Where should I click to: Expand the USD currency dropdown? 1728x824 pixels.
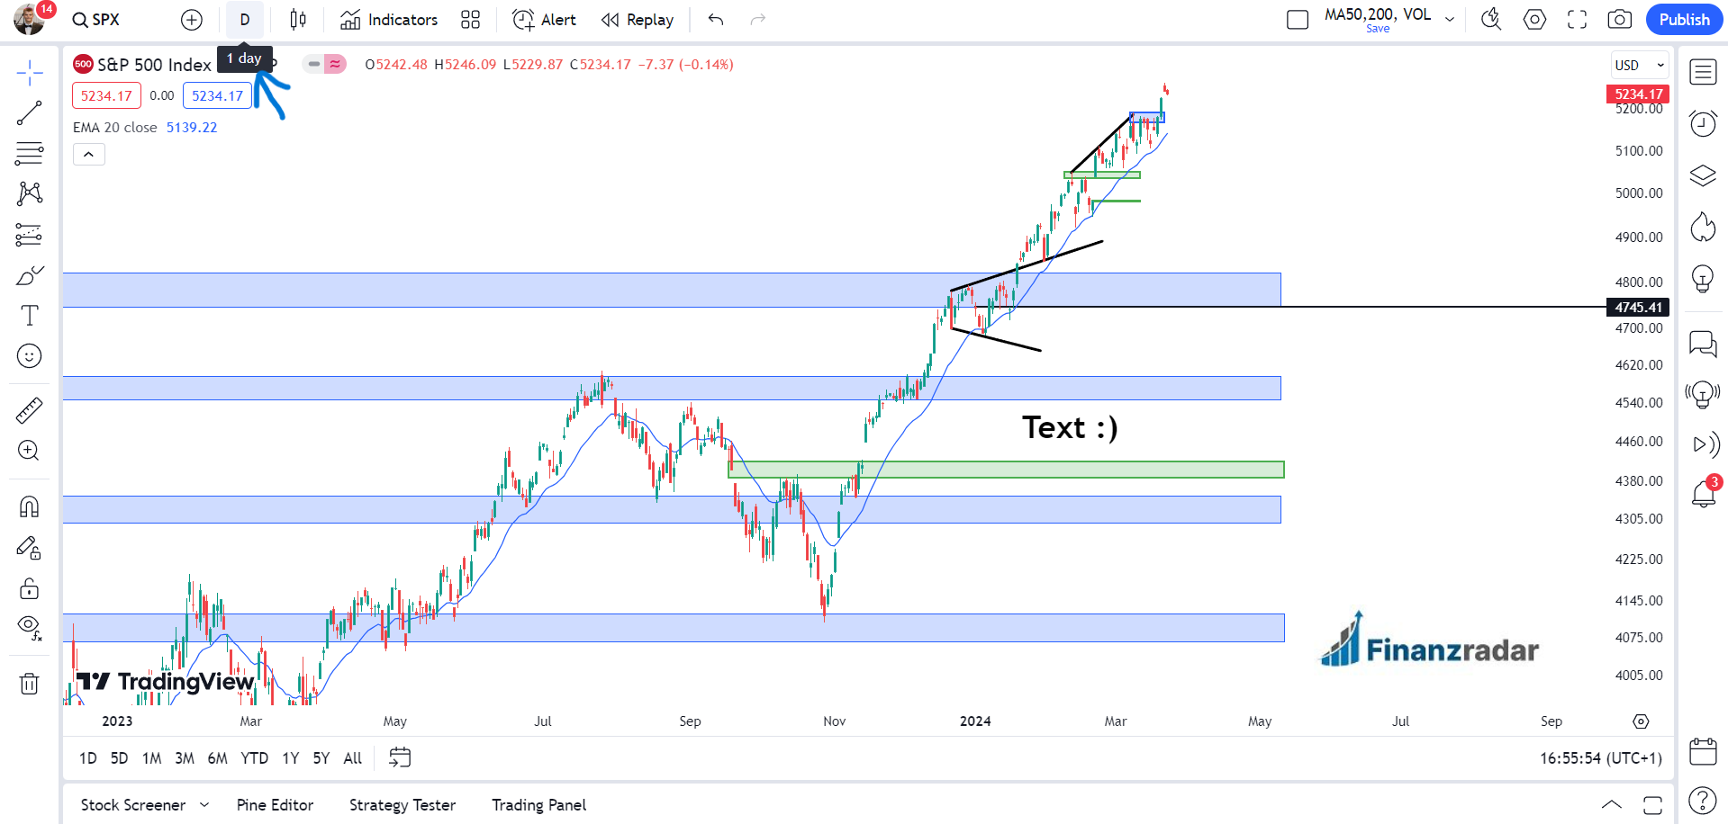(1639, 66)
